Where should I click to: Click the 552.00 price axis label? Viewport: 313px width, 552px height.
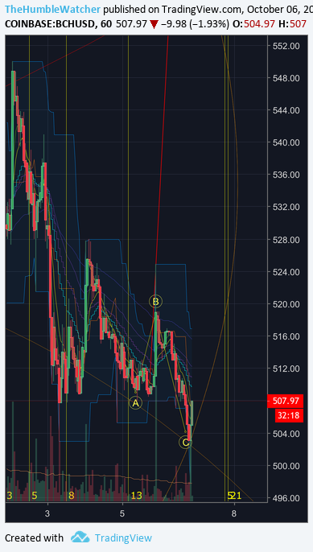[286, 46]
